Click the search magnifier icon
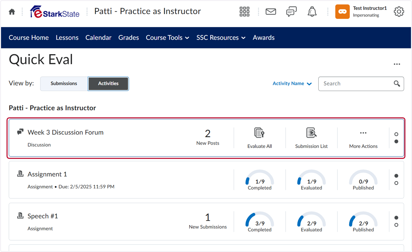The width and height of the screenshot is (412, 252). pyautogui.click(x=397, y=83)
